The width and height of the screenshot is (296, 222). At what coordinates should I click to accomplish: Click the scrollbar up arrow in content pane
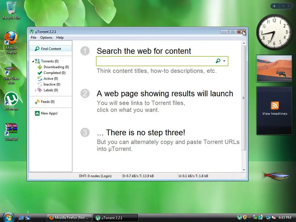pyautogui.click(x=244, y=43)
